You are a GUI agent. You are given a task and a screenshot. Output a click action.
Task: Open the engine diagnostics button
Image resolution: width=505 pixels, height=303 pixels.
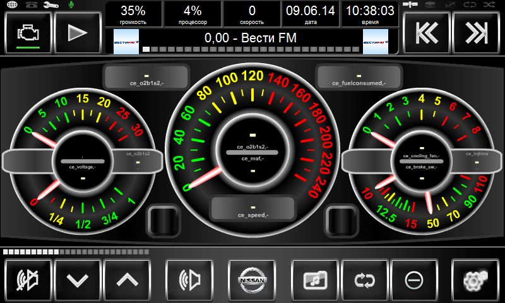(28, 33)
